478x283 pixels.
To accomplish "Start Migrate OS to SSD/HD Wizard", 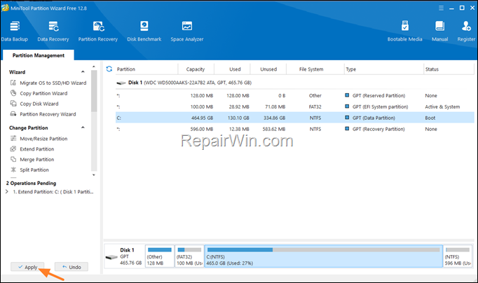I will [48, 83].
